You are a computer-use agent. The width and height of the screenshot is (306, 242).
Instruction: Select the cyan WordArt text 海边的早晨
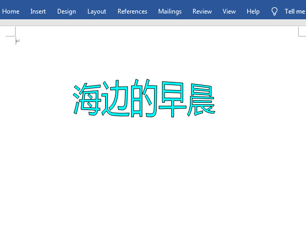[x=144, y=98]
